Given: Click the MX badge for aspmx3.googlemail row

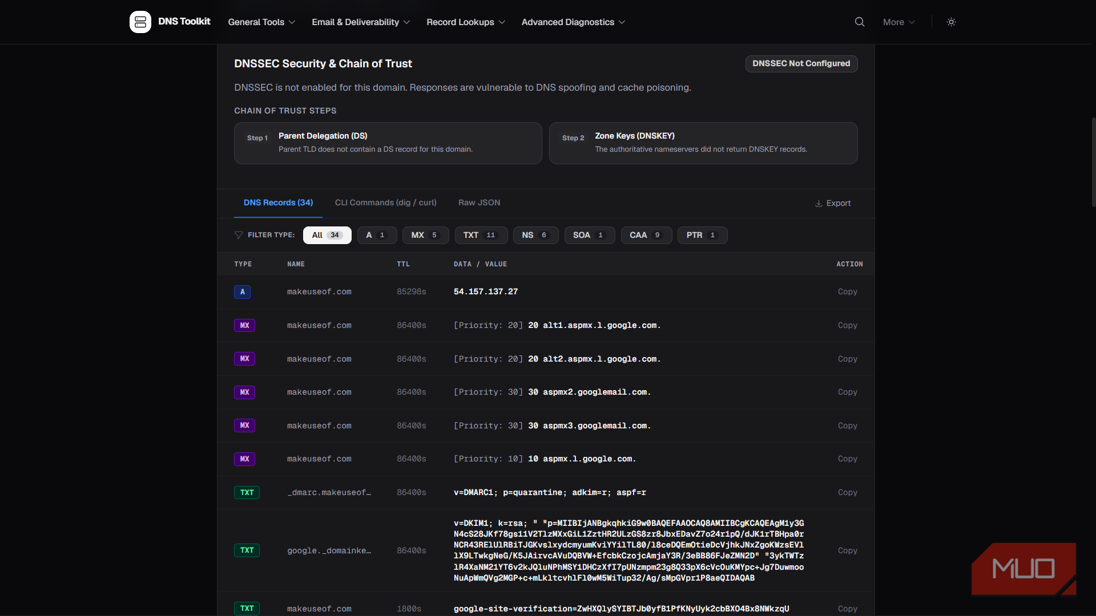Looking at the screenshot, I should (x=244, y=425).
